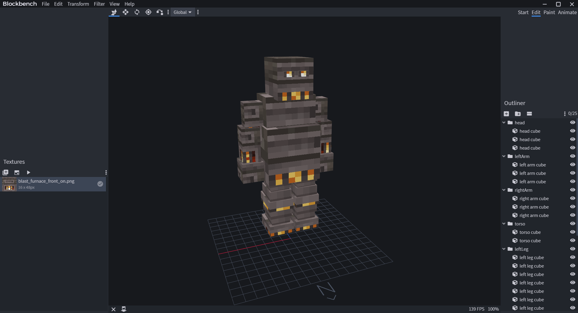Add a new cube in the Outliner
The image size is (578, 313).
pyautogui.click(x=506, y=114)
